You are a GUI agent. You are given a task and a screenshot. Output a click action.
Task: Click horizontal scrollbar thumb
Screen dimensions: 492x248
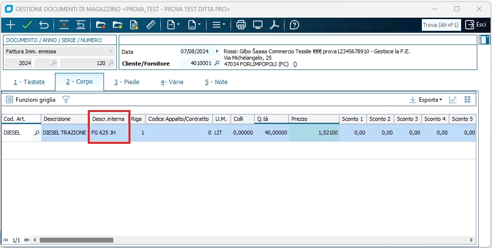[x=76, y=240]
